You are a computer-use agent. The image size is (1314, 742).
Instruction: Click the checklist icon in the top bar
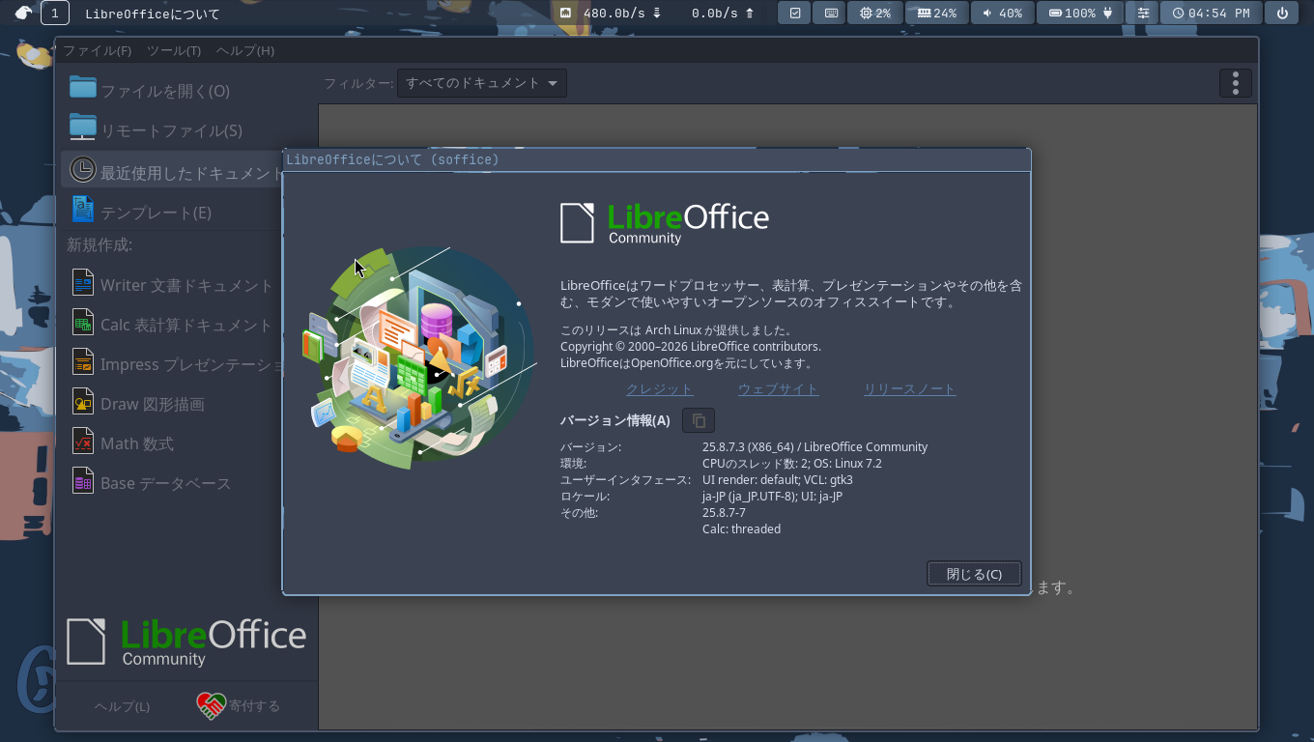(794, 14)
